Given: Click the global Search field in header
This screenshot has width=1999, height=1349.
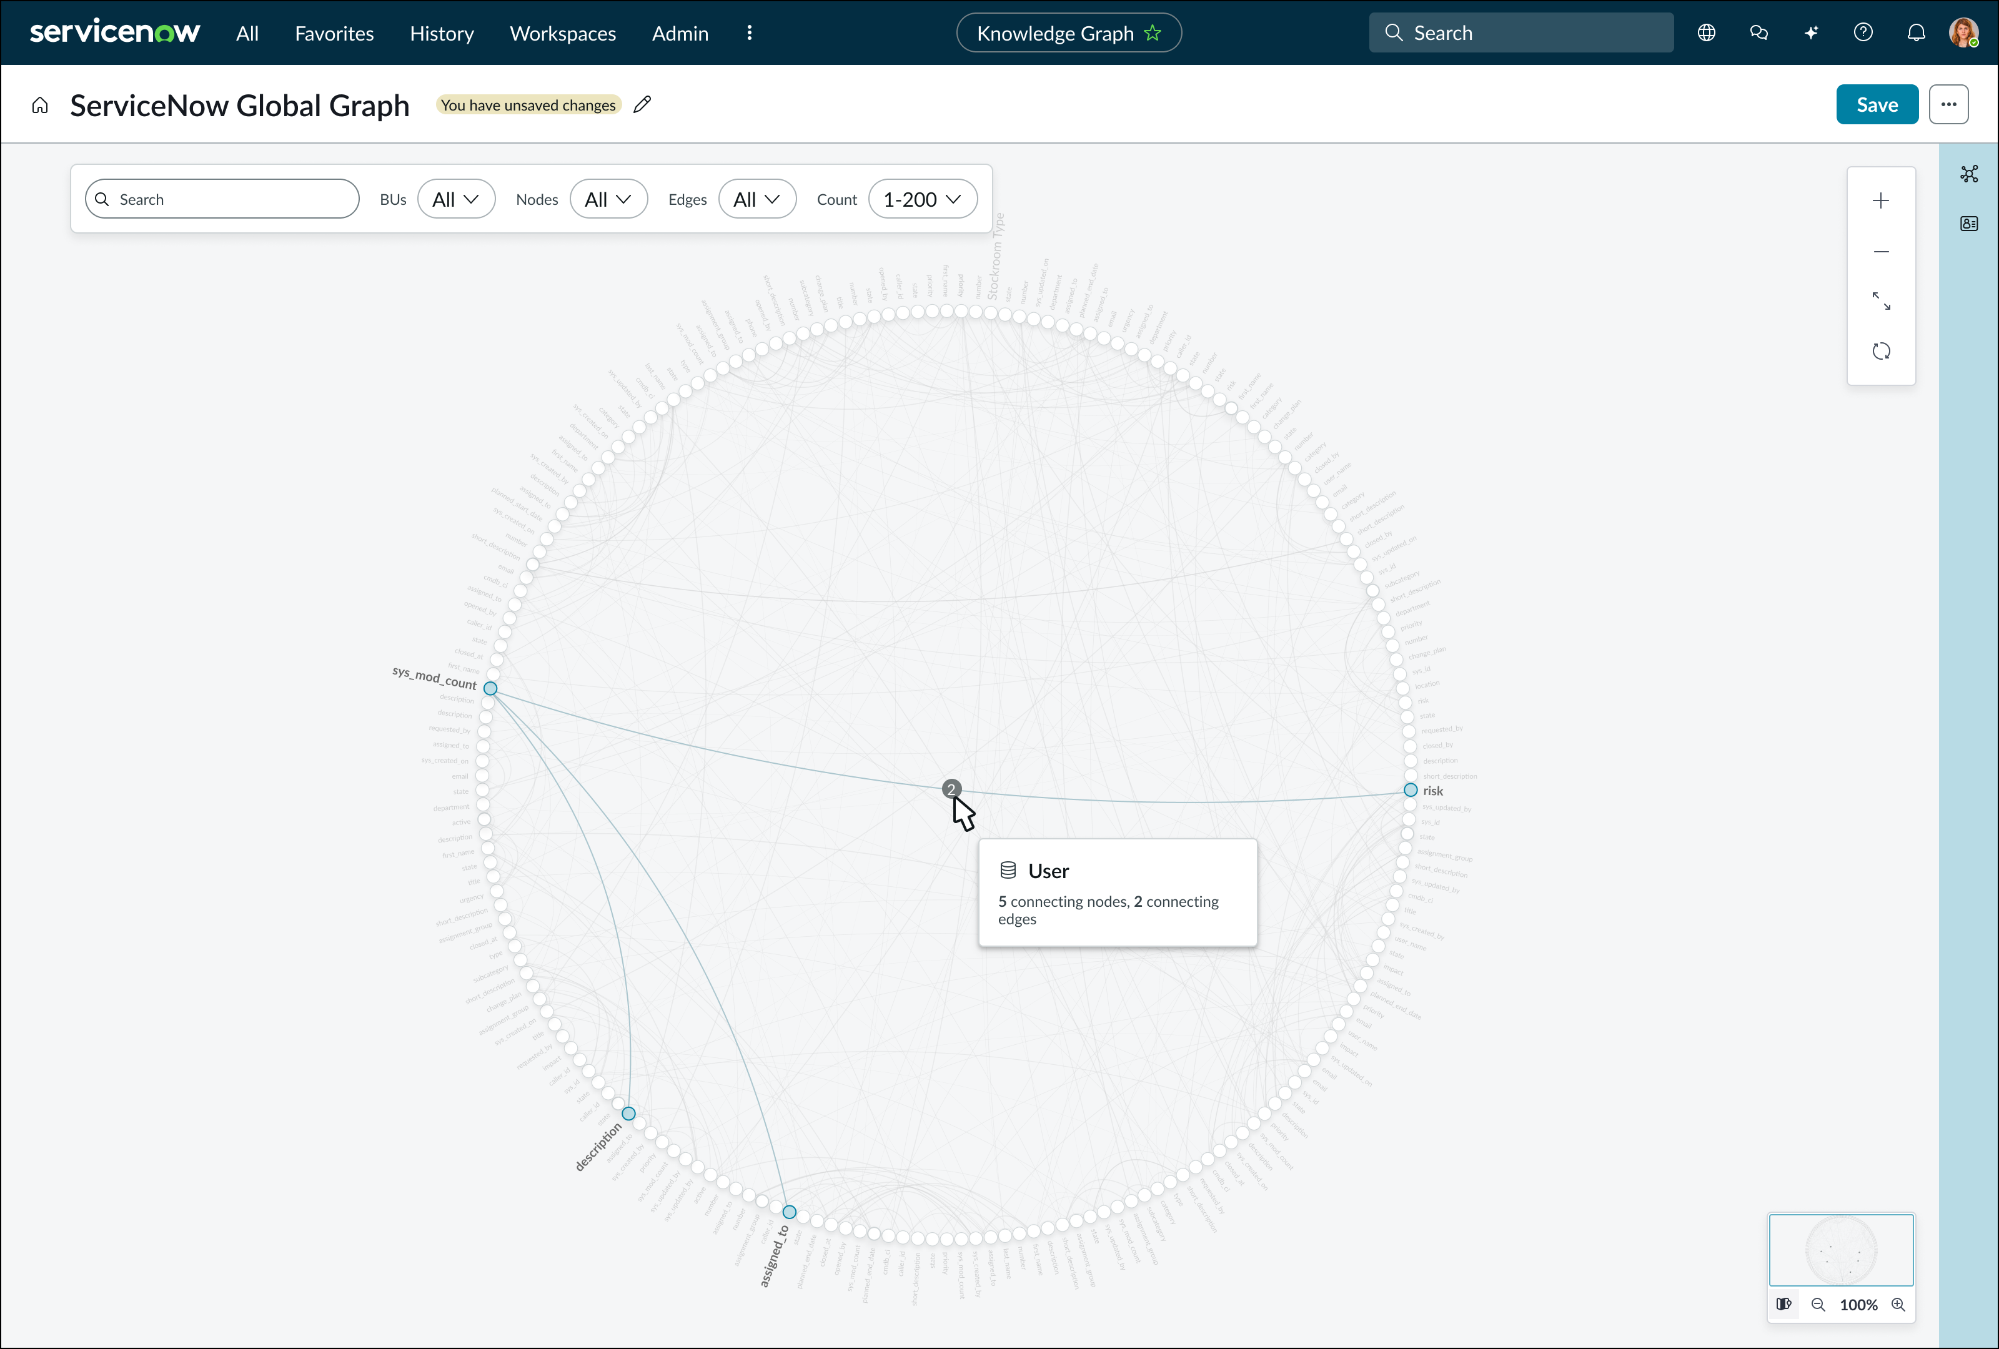Looking at the screenshot, I should pyautogui.click(x=1520, y=32).
